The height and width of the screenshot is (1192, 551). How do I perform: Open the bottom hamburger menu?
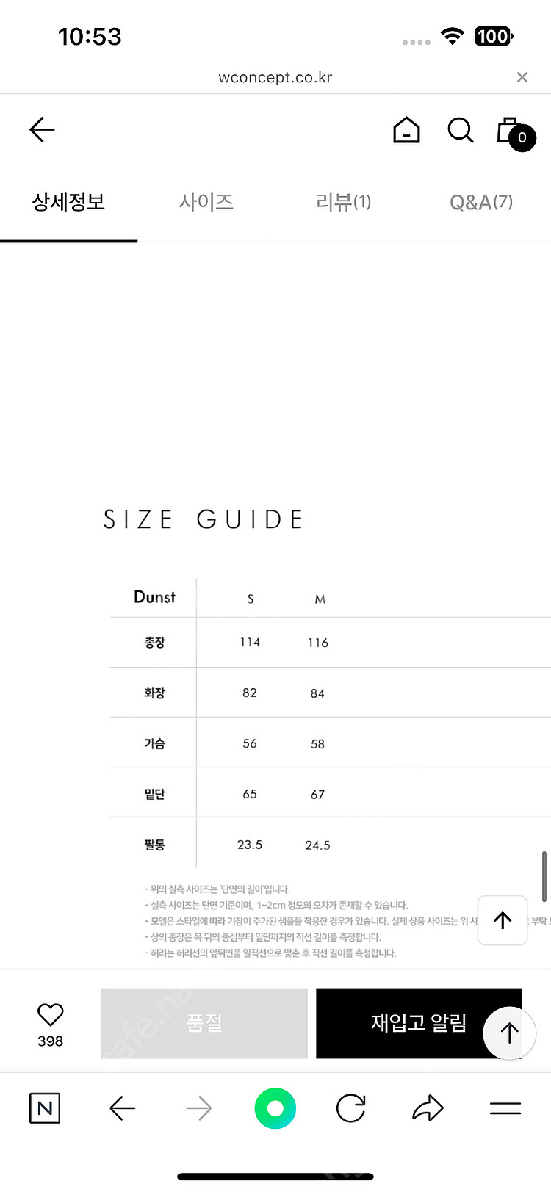pyautogui.click(x=505, y=1108)
